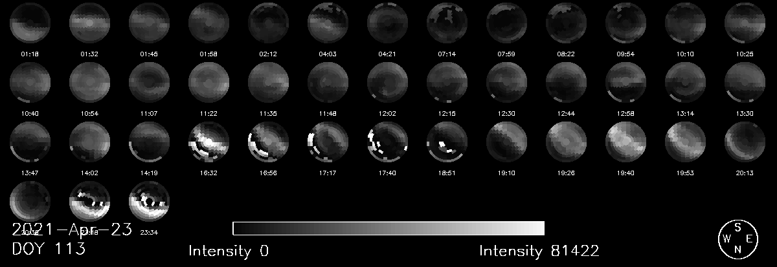
Task: Click the 20:13 sky thumbnail
Action: (x=745, y=142)
